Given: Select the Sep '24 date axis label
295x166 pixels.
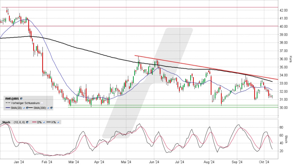Looking at the screenshot, I should [x=237, y=162].
